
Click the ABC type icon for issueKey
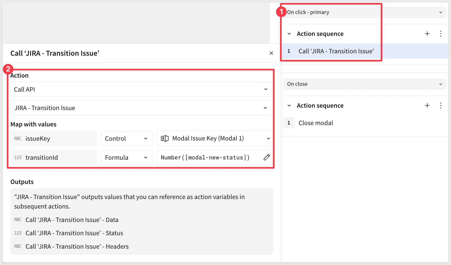click(x=18, y=139)
